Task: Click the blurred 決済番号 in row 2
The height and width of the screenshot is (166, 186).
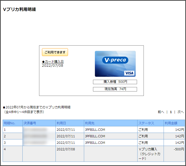Action: tap(36, 136)
